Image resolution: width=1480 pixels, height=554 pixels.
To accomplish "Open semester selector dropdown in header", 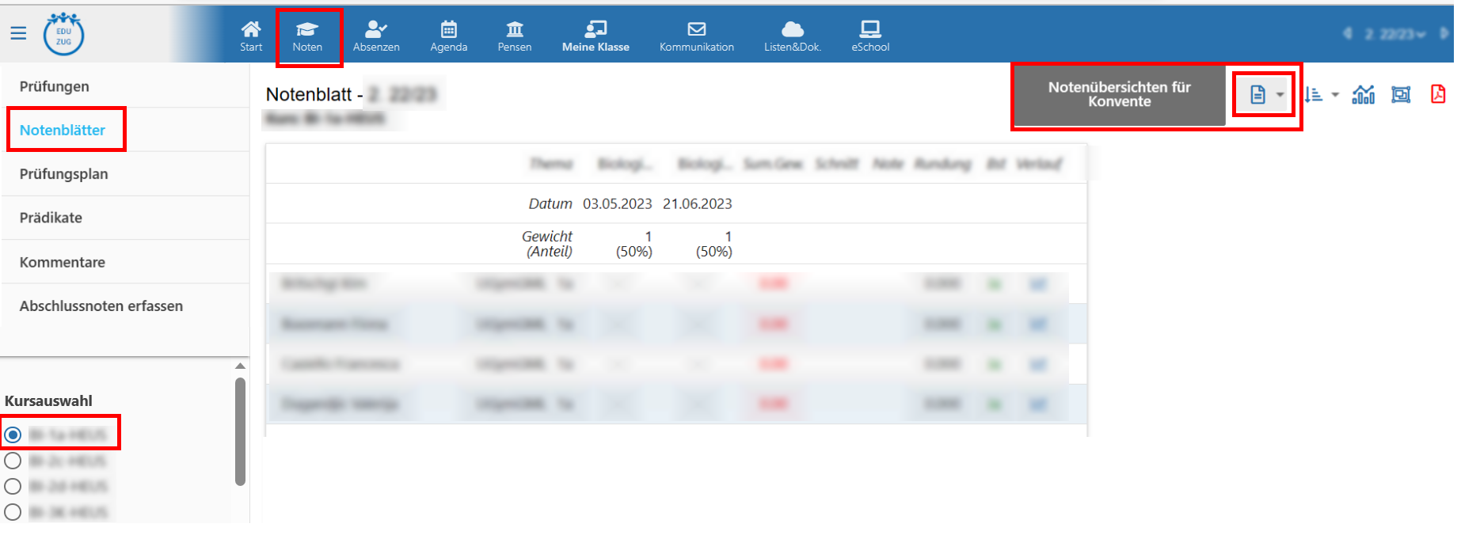I will [x=1395, y=34].
